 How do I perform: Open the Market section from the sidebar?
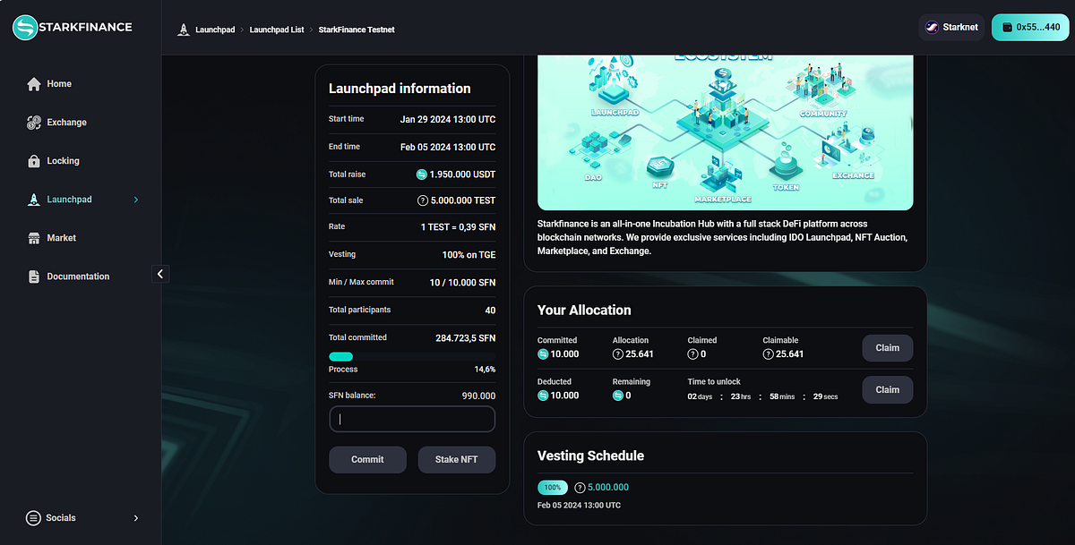click(59, 237)
